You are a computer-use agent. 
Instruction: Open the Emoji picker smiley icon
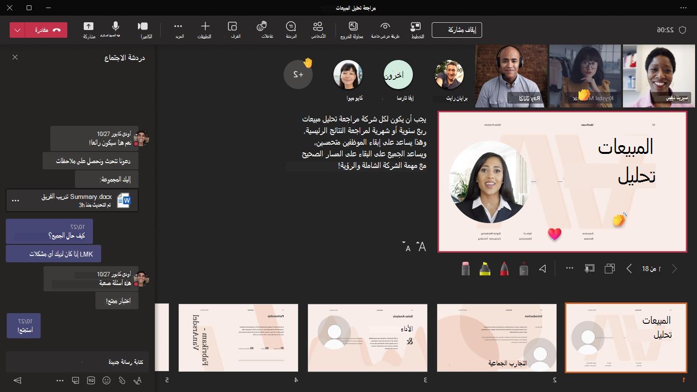coord(106,380)
